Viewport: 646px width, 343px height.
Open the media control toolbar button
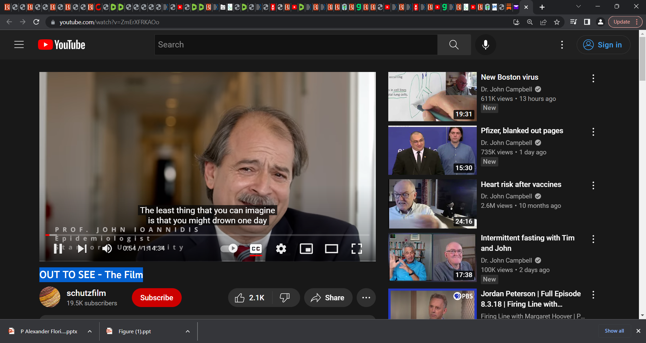[573, 22]
